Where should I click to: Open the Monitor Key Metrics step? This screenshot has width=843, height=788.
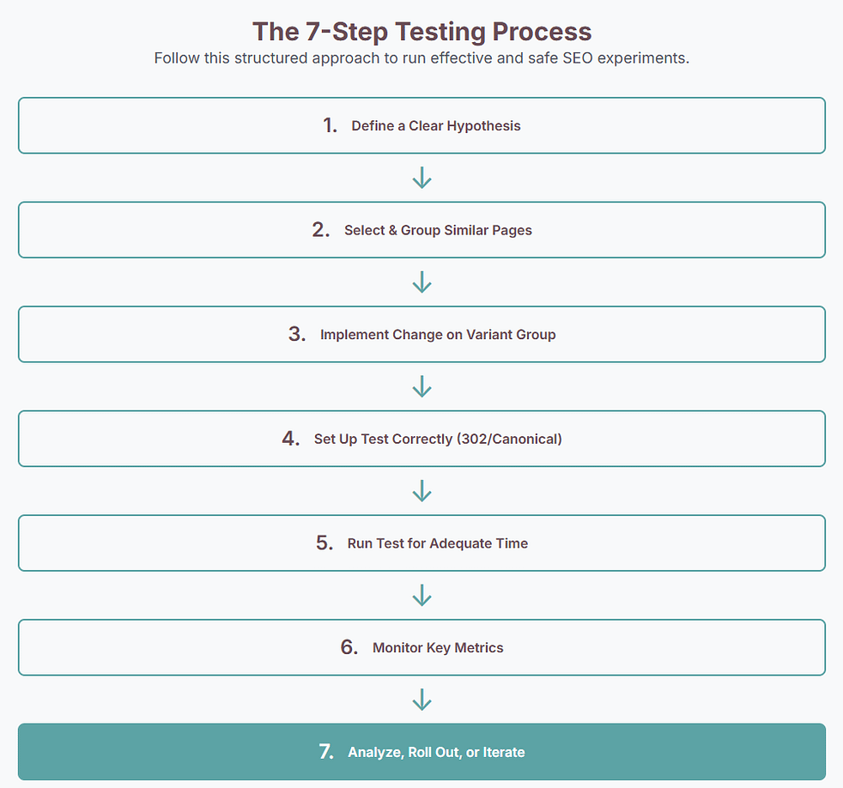coord(421,647)
